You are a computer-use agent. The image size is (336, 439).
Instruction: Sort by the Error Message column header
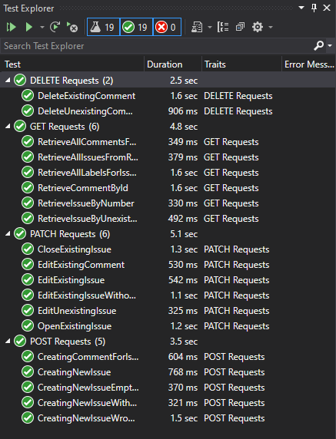(309, 64)
